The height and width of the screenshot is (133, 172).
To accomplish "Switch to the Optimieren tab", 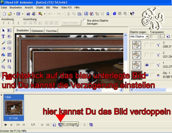I will click(x=37, y=31).
